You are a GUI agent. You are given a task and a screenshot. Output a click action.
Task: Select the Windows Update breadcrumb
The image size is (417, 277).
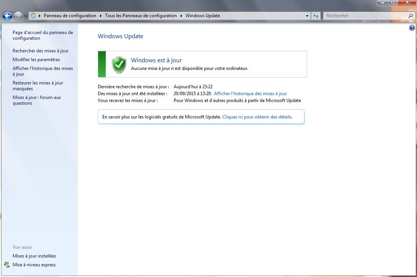click(x=203, y=16)
